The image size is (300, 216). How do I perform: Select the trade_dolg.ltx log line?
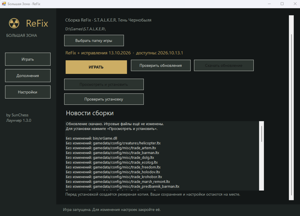110,157
